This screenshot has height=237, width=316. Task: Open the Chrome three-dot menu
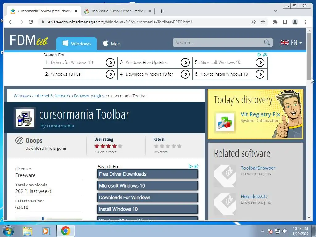pyautogui.click(x=305, y=22)
